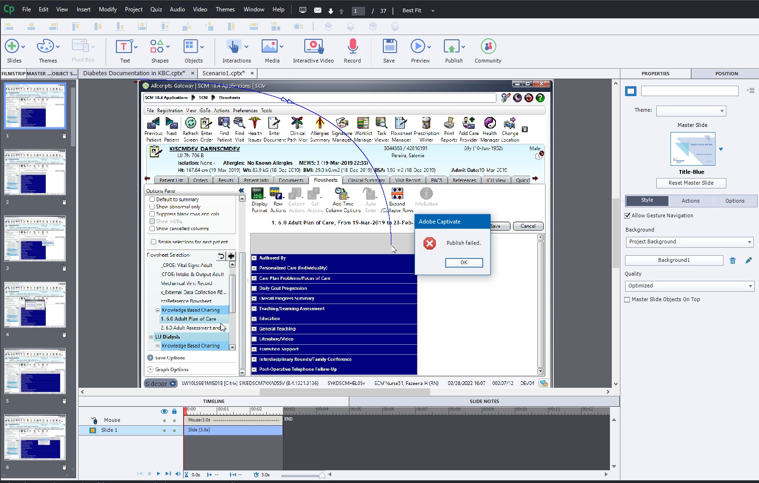Click the Slide (3.0s) timeline bar
Viewport: 759px width, 483px height.
(233, 430)
